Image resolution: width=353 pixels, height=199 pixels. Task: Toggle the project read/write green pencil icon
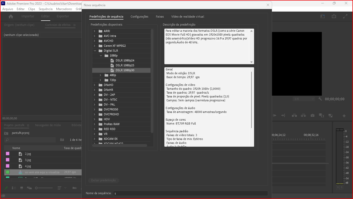pyautogui.click(x=6, y=188)
